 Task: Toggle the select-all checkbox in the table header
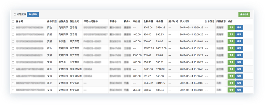click(x=13, y=22)
